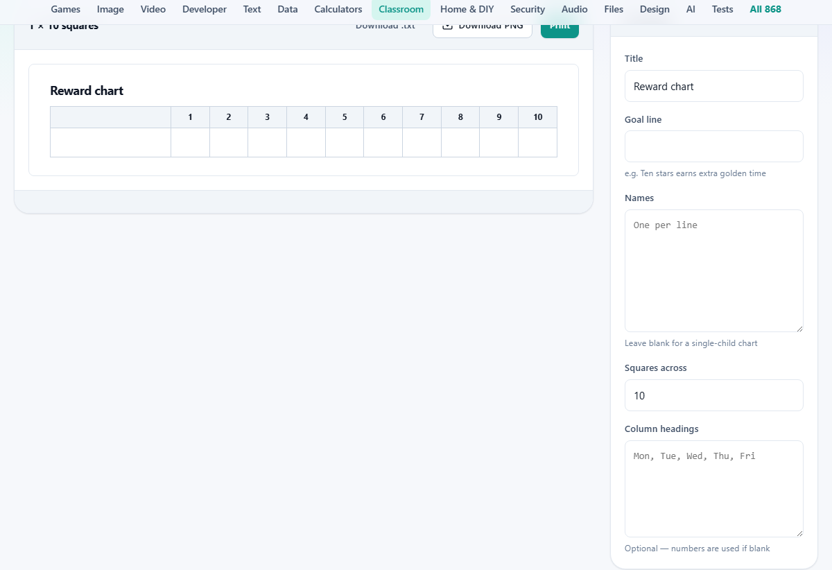Open the Games category
Image resolution: width=832 pixels, height=570 pixels.
[66, 10]
